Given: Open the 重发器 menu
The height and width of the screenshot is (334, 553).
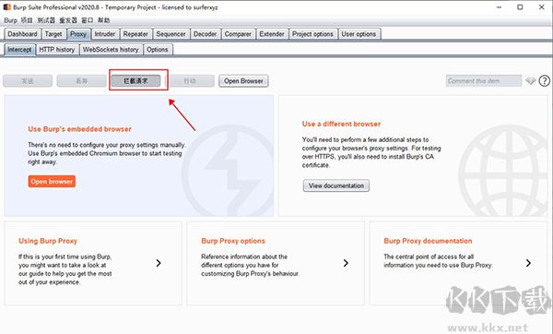Looking at the screenshot, I should click(68, 20).
